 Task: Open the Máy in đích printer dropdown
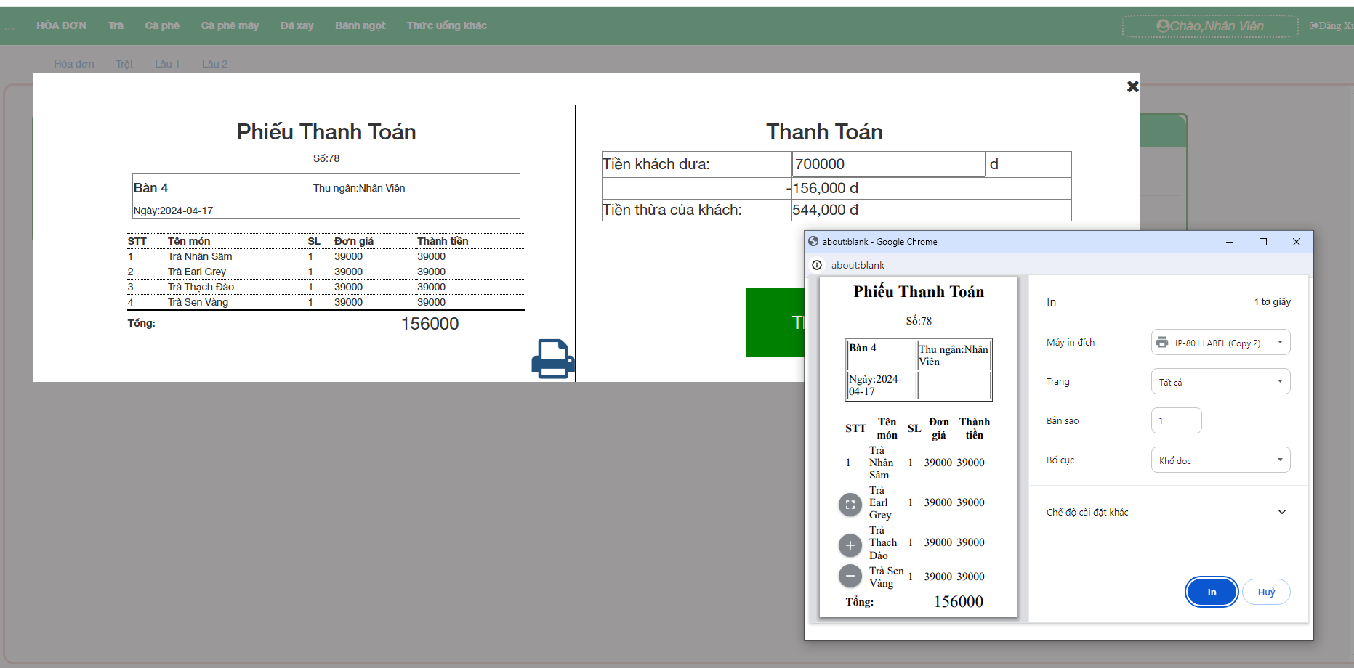click(x=1220, y=343)
